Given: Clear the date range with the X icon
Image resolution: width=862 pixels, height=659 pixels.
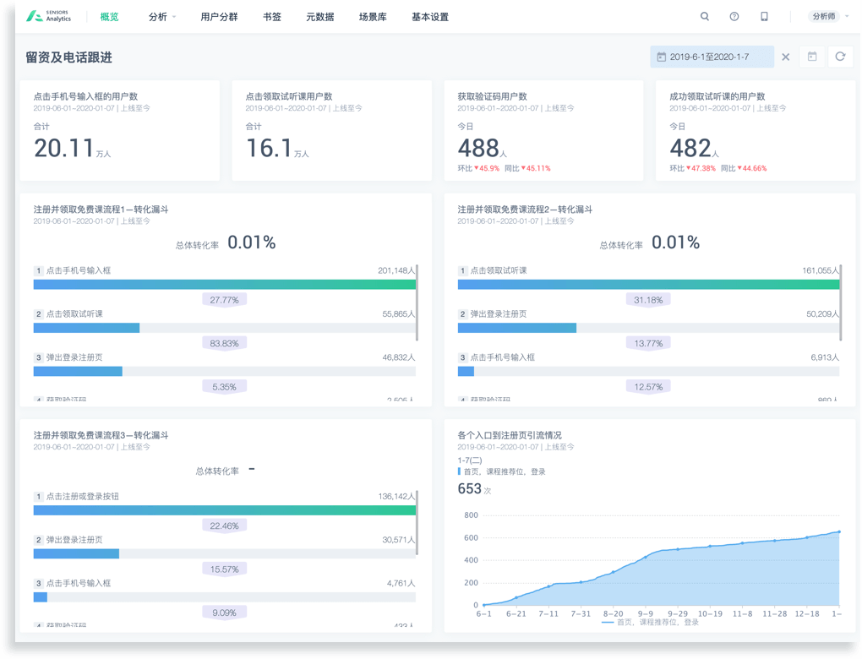Looking at the screenshot, I should [786, 57].
